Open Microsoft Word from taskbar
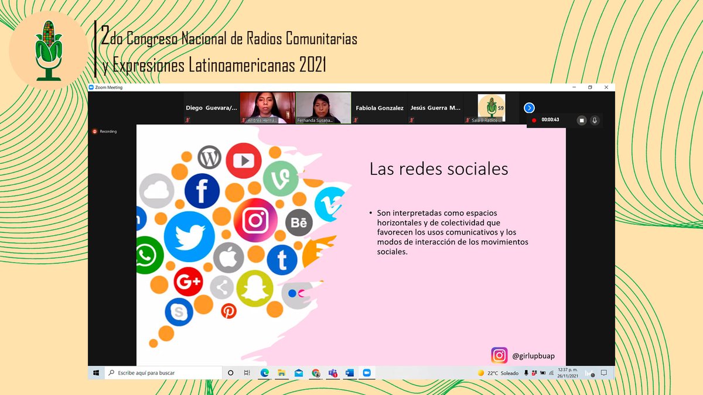The image size is (703, 395). pos(350,373)
